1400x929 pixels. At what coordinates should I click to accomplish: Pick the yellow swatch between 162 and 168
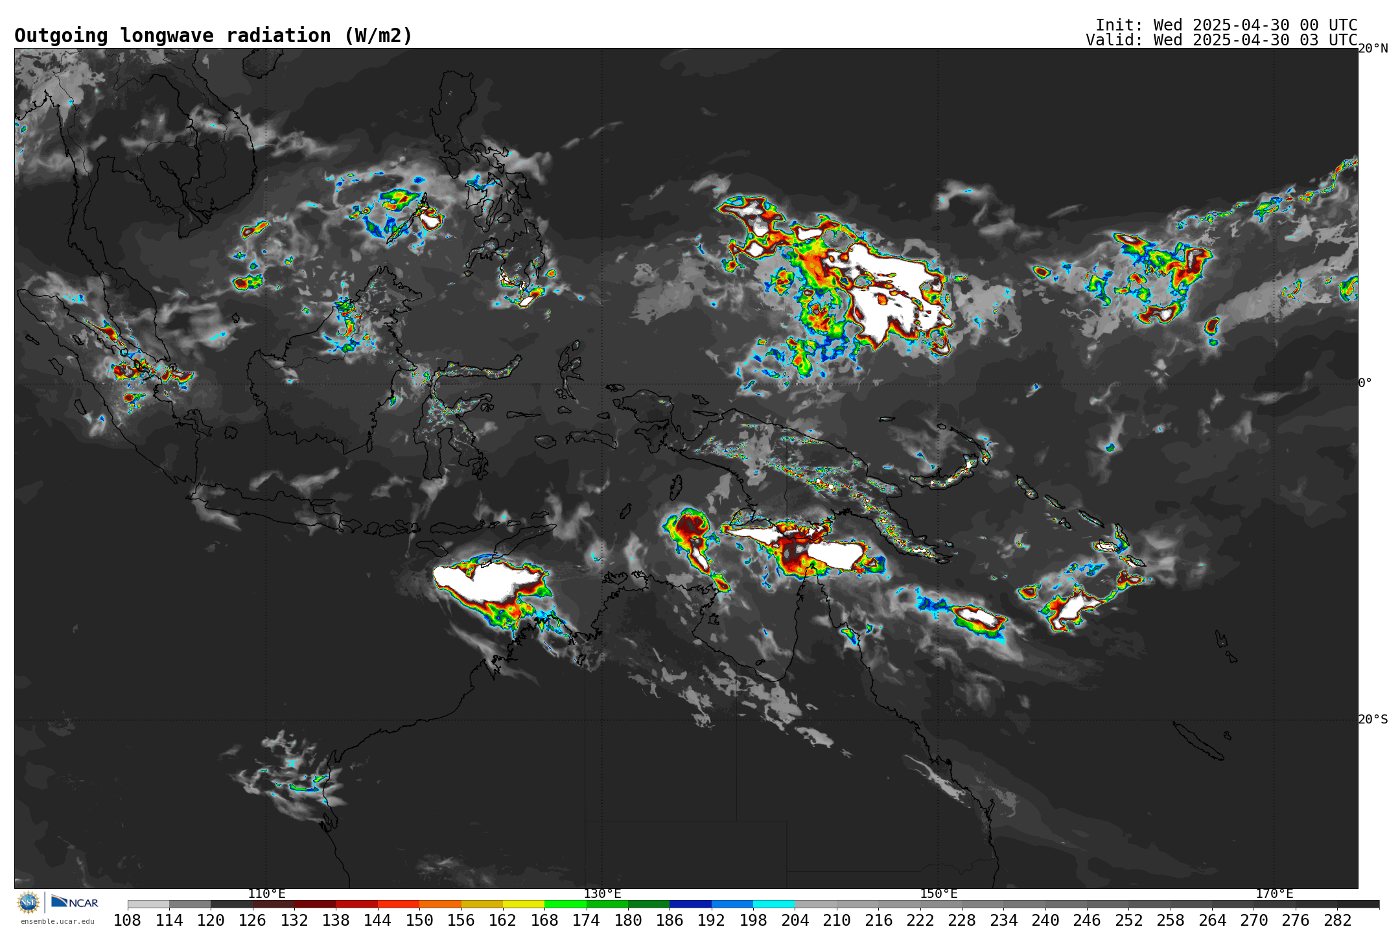click(524, 904)
